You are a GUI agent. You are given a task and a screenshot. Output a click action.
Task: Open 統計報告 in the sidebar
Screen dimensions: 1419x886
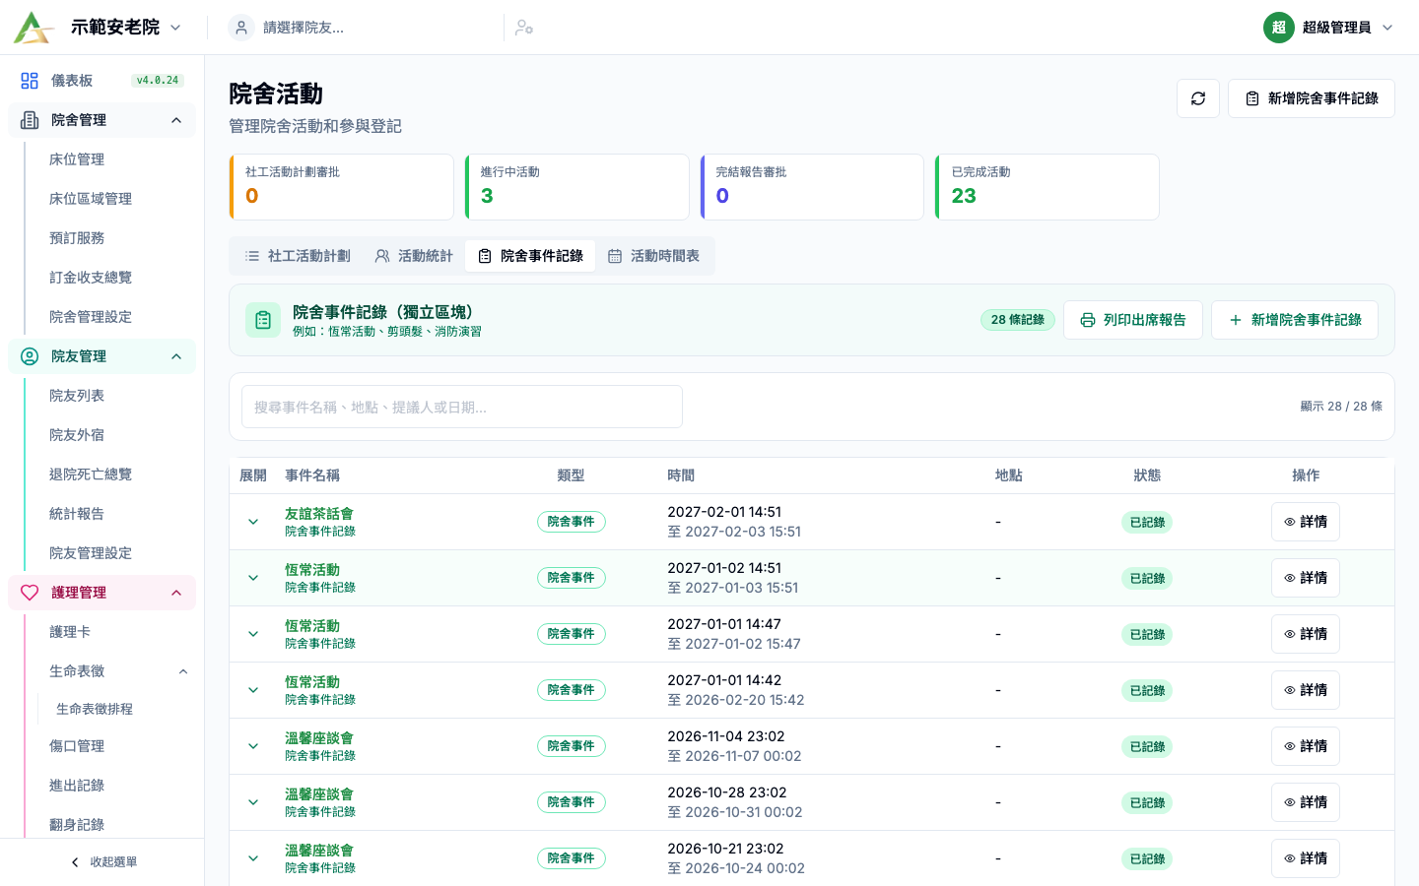pos(77,514)
